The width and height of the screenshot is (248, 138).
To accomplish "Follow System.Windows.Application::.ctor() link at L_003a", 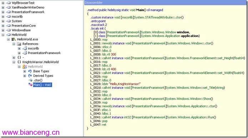I will (192, 106).
